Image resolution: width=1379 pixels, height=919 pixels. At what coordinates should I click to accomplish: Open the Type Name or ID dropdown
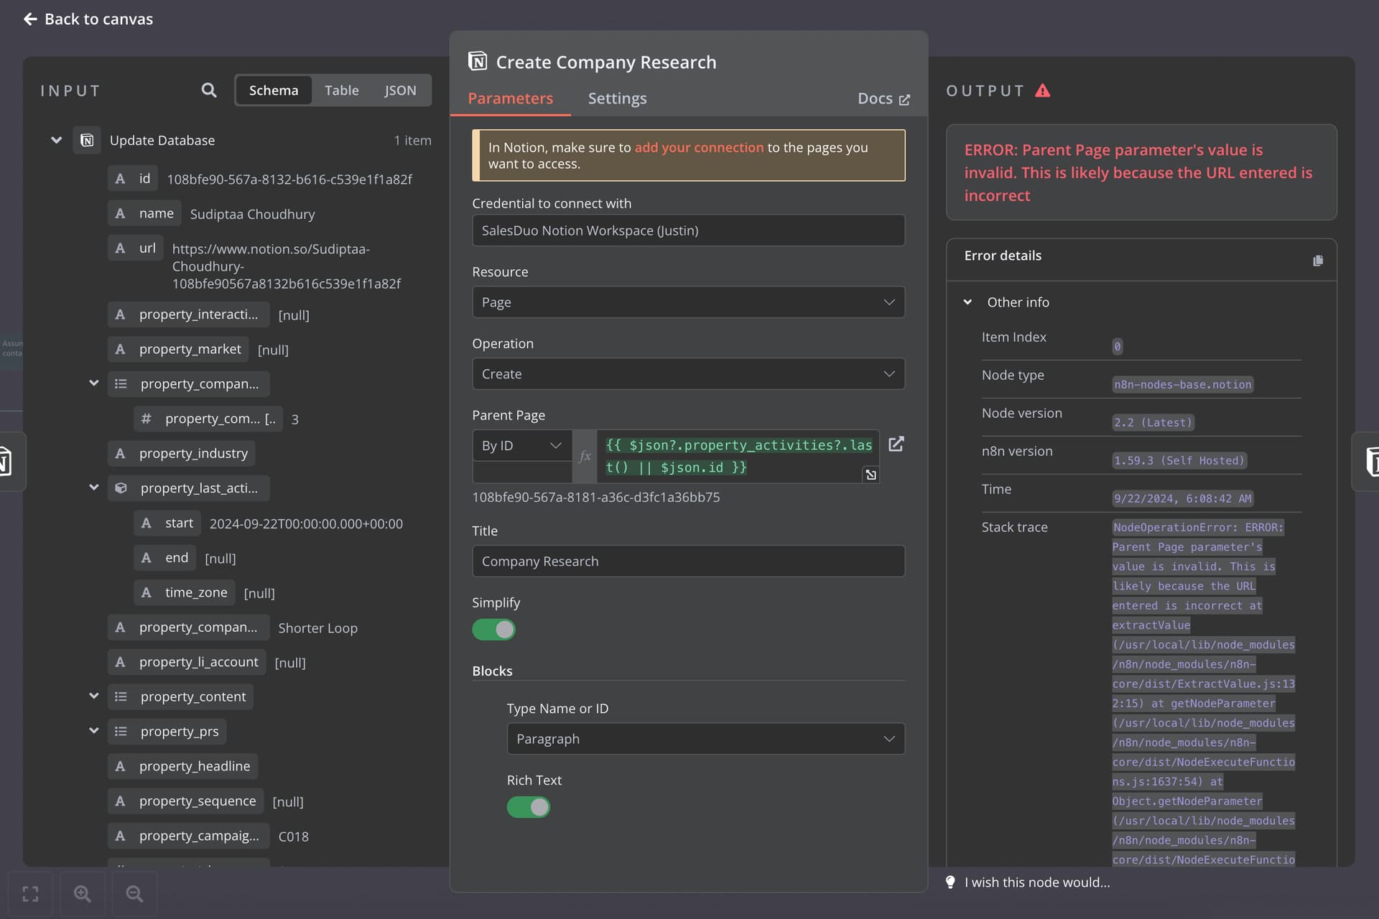705,739
